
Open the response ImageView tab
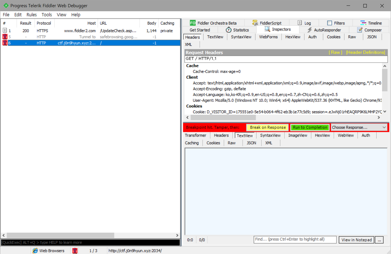pos(298,135)
